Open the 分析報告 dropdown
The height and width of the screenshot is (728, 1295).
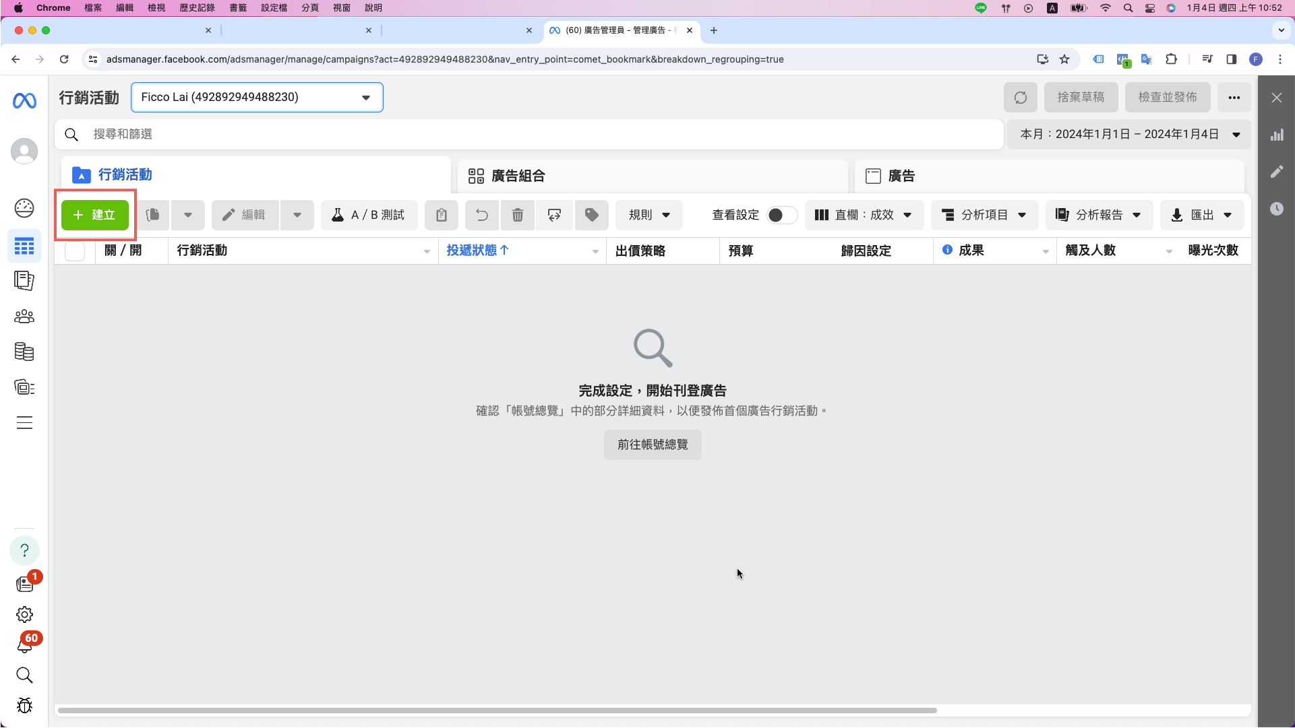(1099, 216)
